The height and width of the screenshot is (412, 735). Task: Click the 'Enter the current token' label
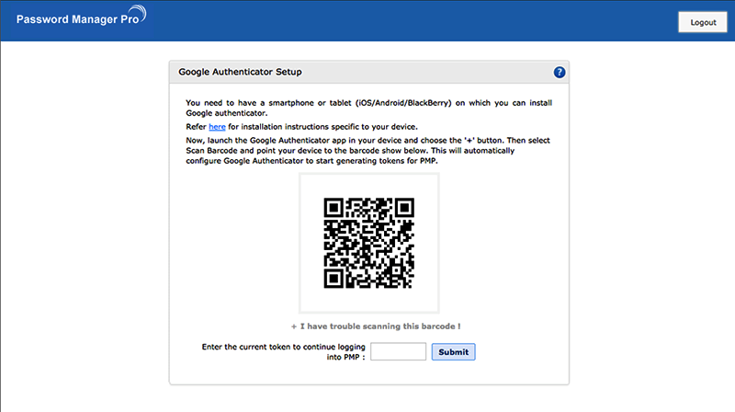pos(283,352)
